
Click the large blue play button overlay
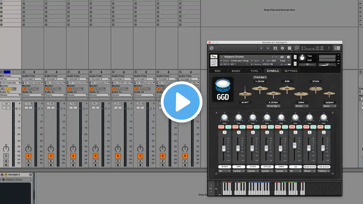coord(181,102)
